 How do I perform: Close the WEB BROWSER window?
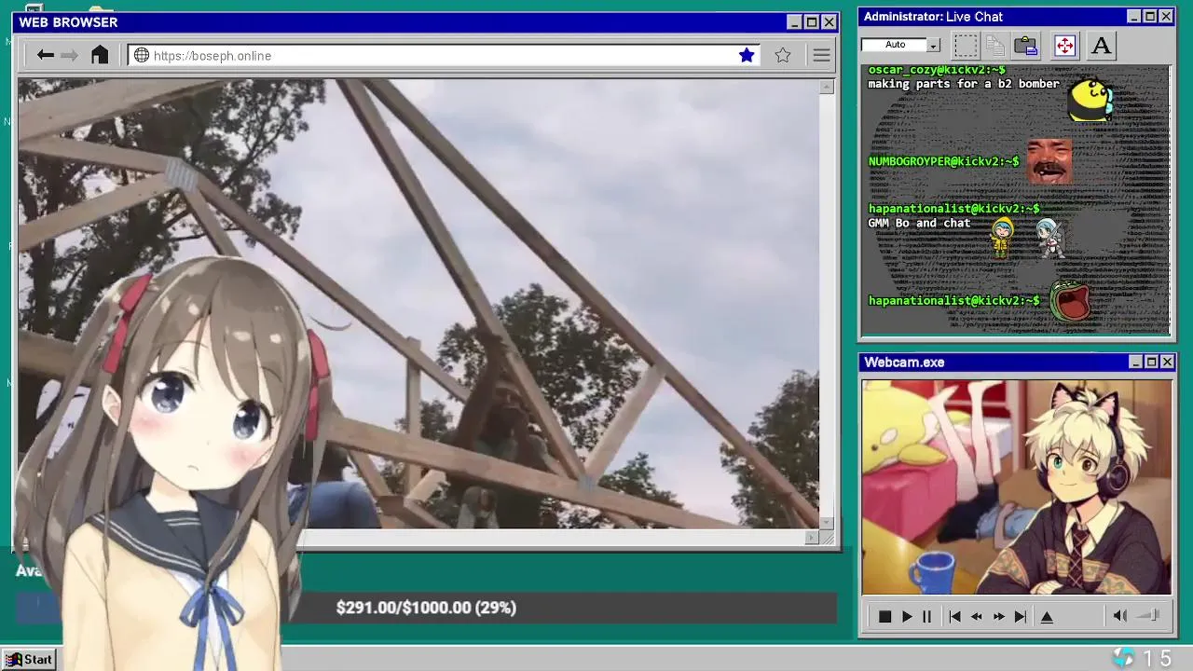pos(829,22)
